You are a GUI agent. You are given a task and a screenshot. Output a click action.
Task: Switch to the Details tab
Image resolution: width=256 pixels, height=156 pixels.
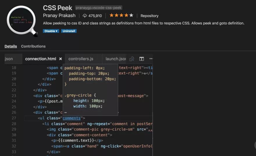tap(10, 46)
